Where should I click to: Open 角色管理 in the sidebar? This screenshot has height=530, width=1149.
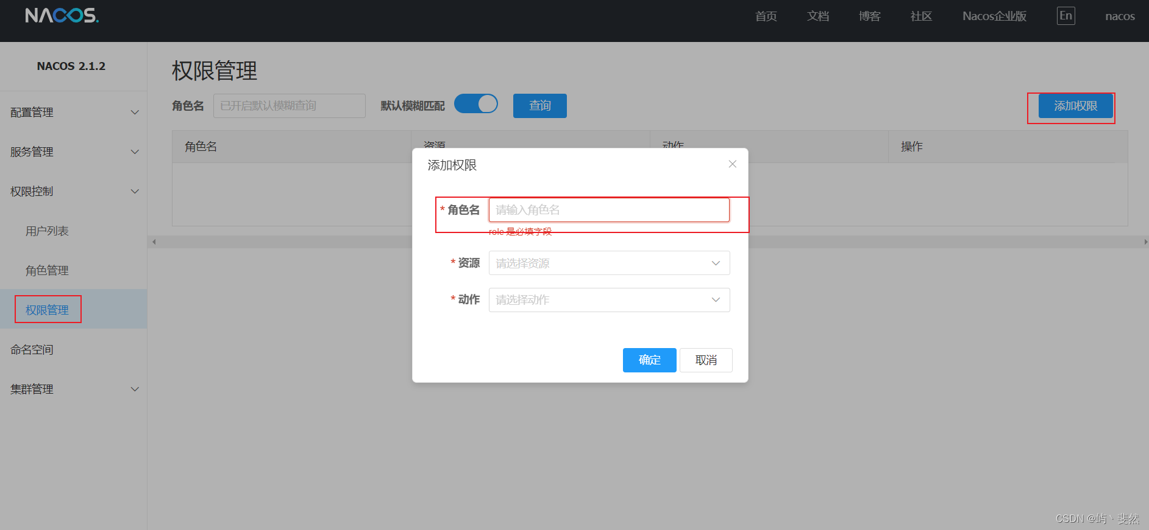[x=47, y=270]
